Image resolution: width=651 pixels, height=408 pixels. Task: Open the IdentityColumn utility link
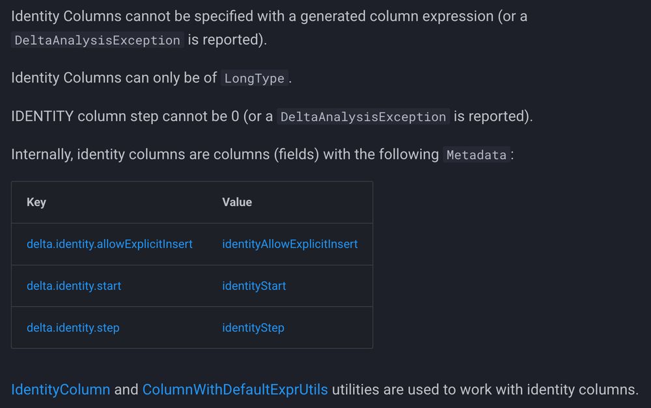[x=61, y=390]
